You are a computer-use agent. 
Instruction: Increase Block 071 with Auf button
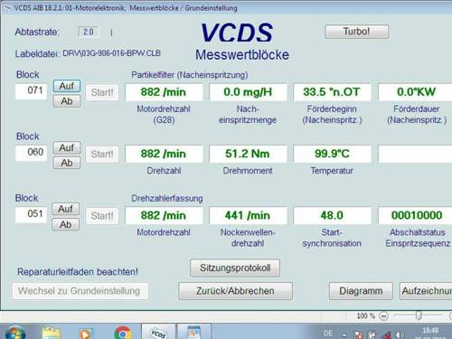tap(67, 86)
